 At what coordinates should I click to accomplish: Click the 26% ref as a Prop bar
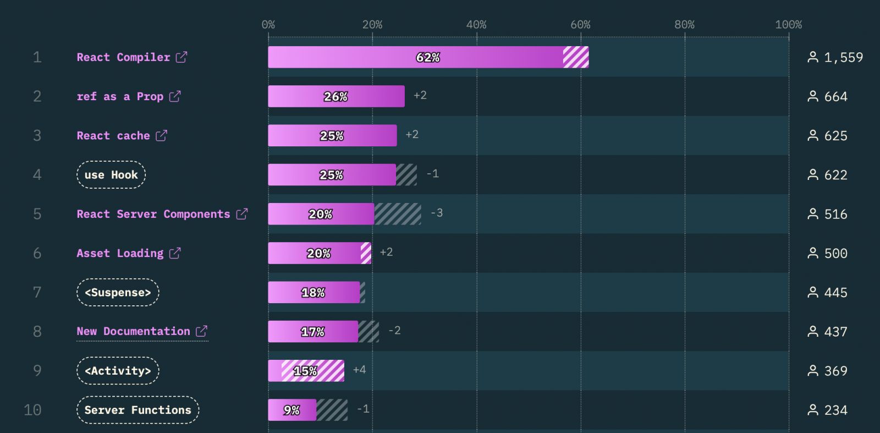pos(336,96)
